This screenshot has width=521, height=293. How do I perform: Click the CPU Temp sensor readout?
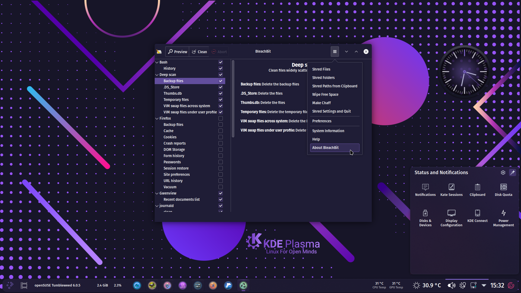pos(379,285)
